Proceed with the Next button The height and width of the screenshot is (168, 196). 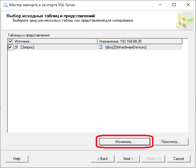(x=128, y=159)
